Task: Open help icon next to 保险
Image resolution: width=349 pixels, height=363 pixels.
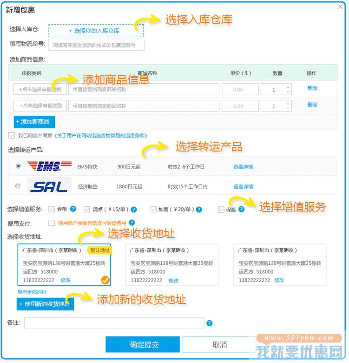Action: coord(241,209)
